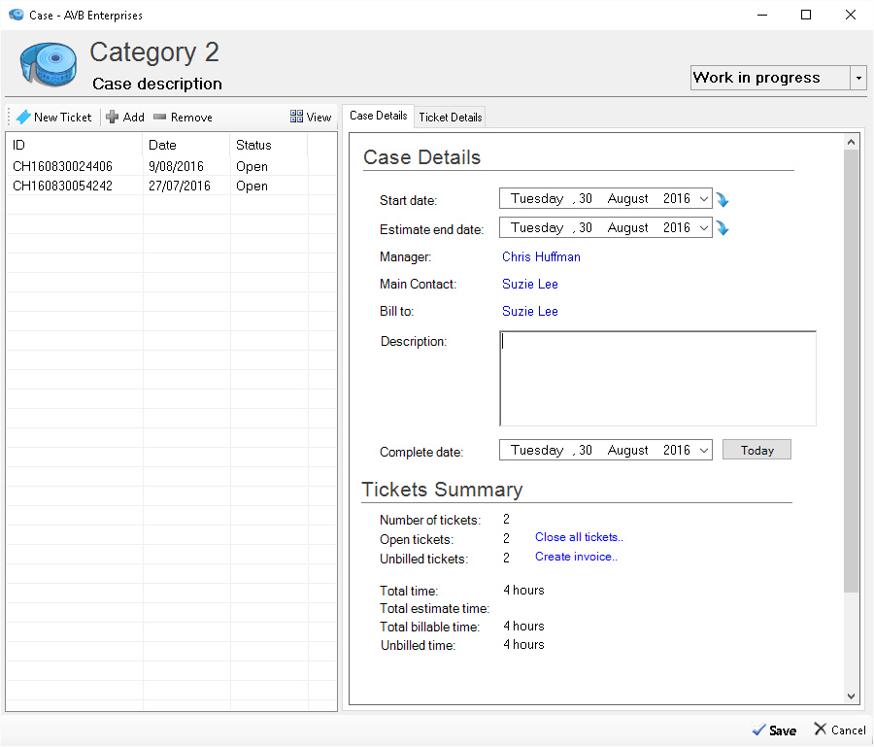Expand the Complete date calendar dropdown

coord(703,450)
